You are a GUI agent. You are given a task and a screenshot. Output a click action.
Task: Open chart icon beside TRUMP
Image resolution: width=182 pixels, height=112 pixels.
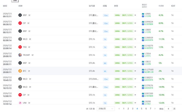point(33,55)
